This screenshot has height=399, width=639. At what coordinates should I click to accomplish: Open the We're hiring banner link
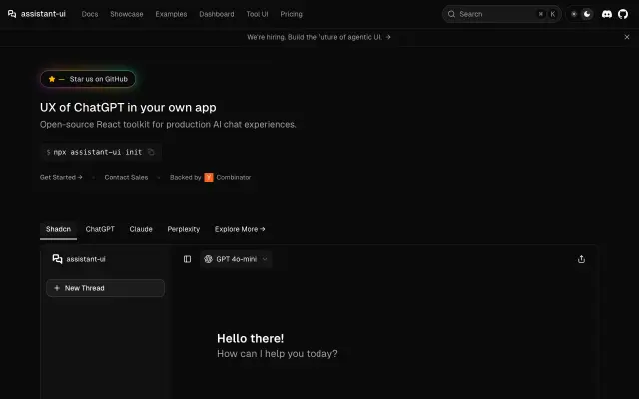coord(319,37)
